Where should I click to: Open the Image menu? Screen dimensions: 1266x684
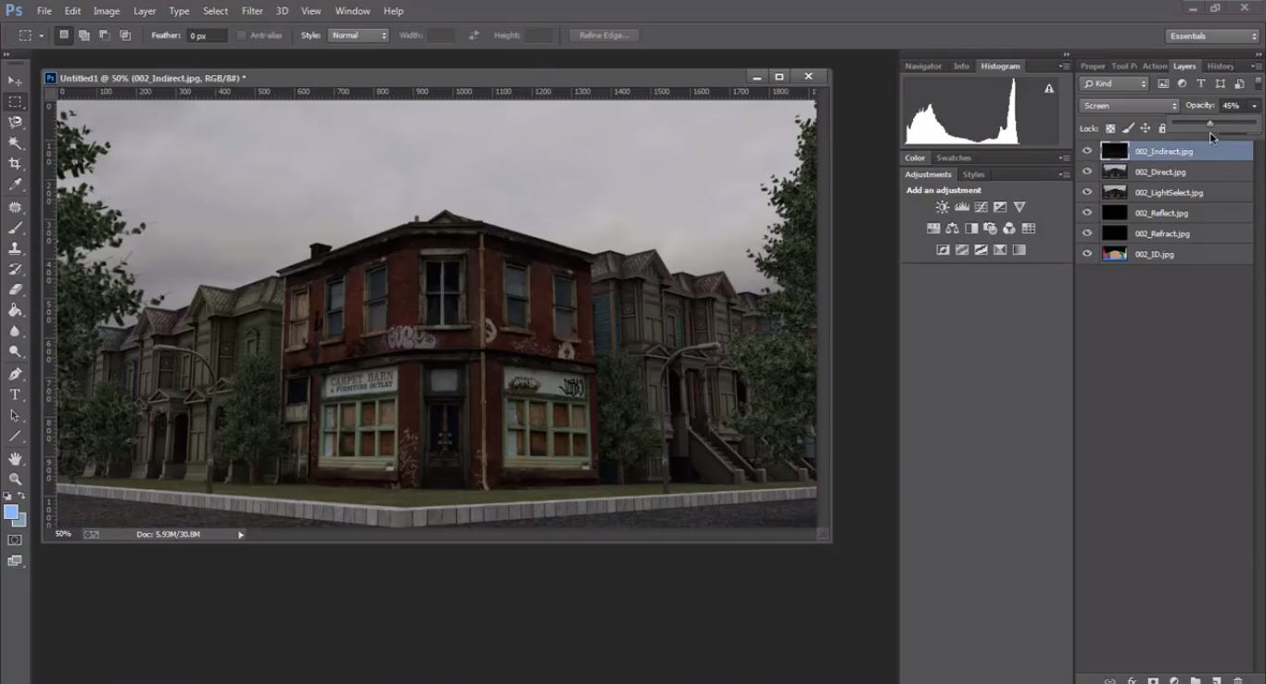point(107,11)
